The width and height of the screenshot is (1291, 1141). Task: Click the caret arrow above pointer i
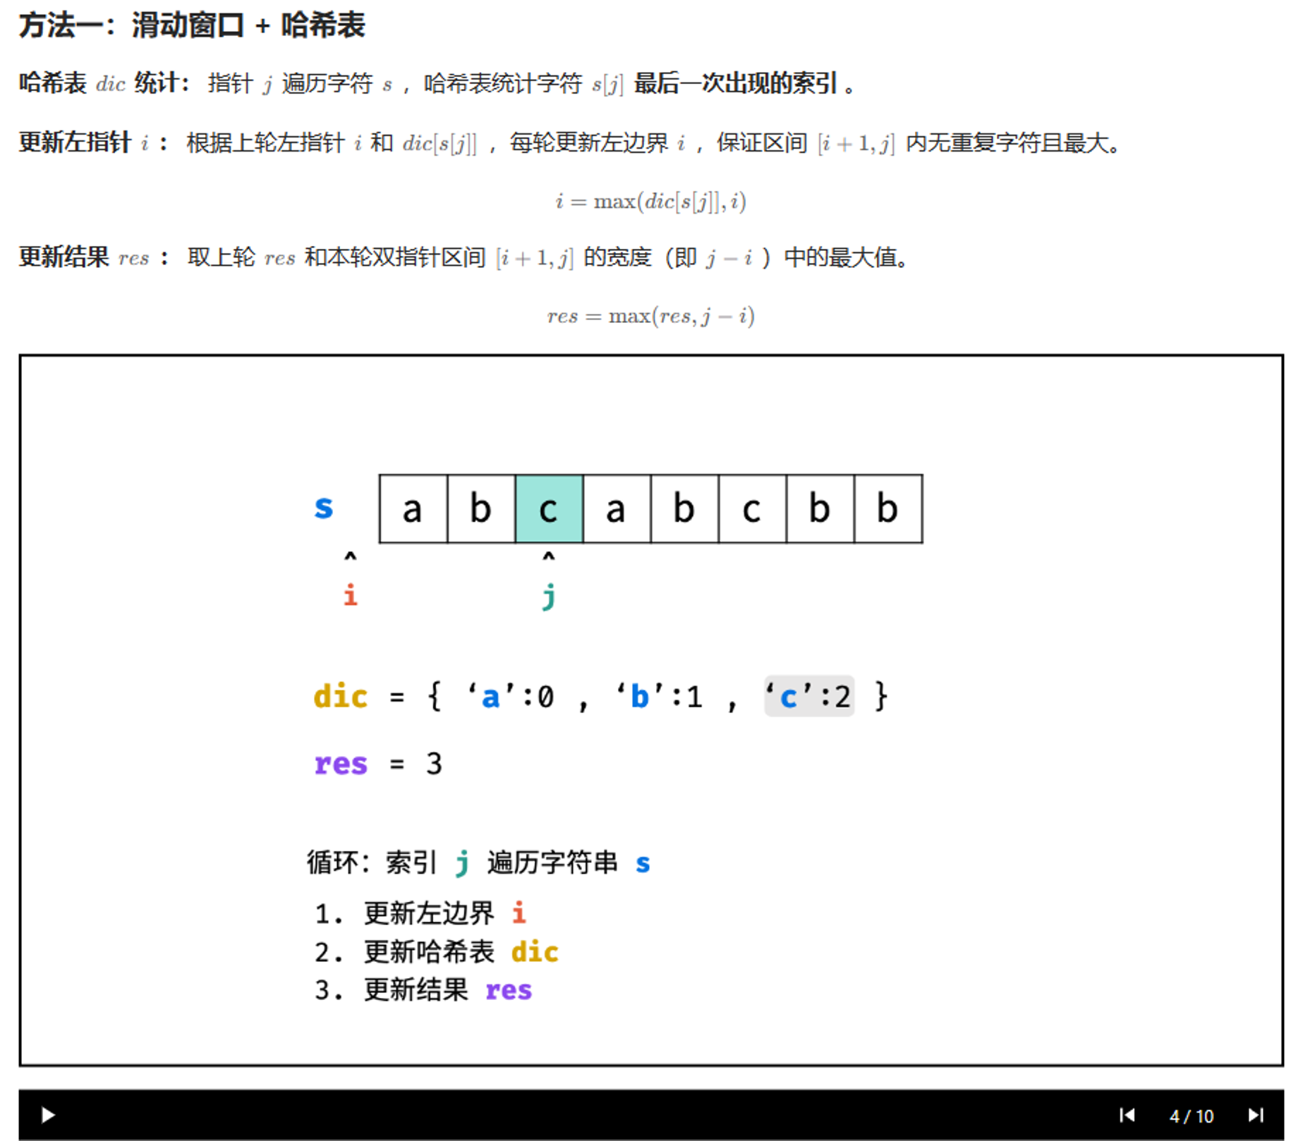point(350,557)
